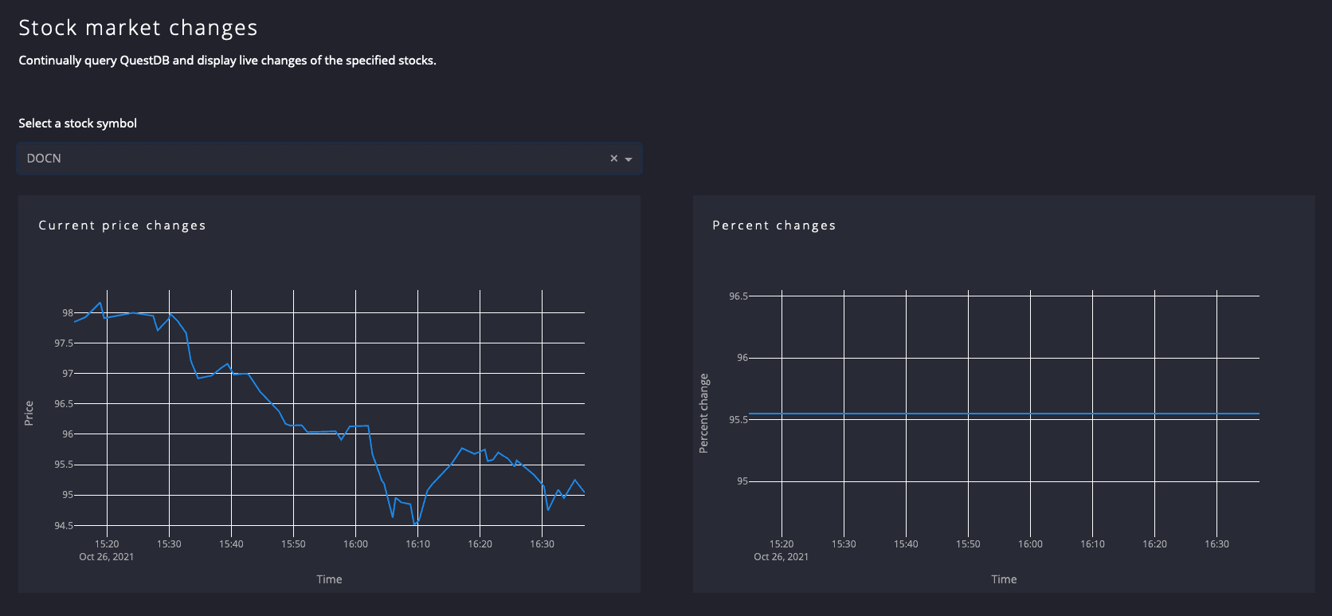Click the 94.5 label on the Price axis
The image size is (1332, 616).
(63, 526)
